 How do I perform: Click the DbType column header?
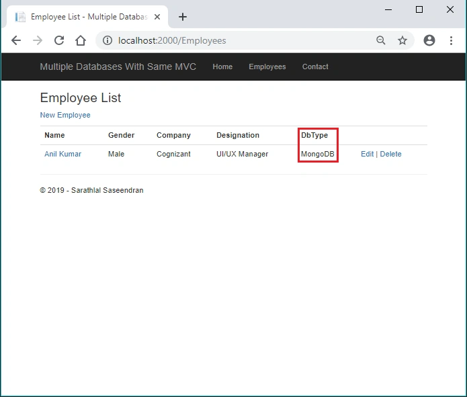click(314, 135)
